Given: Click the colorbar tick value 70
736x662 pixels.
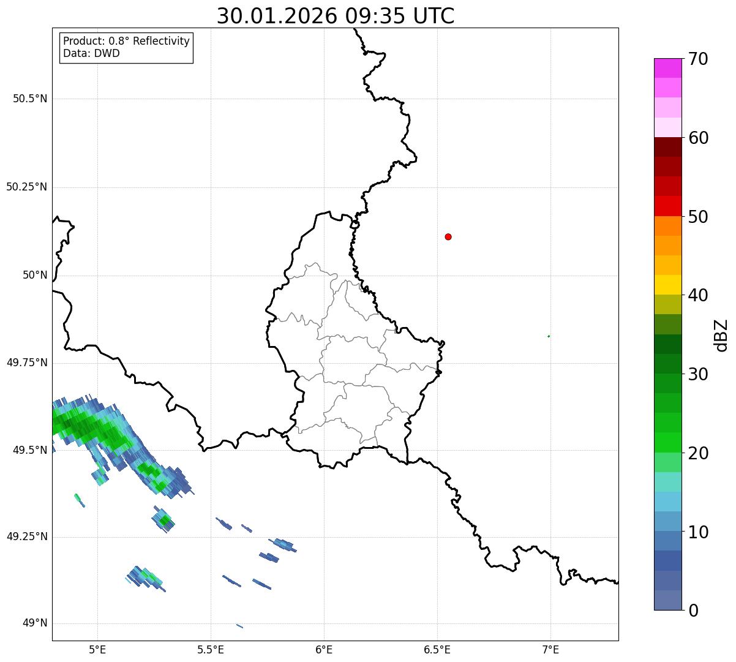Looking at the screenshot, I should 698,59.
